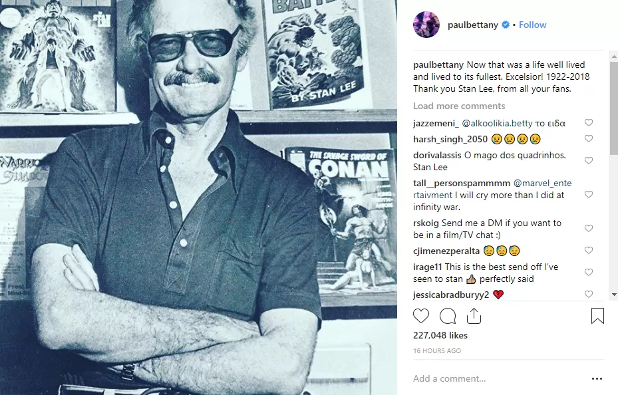Open comments with the speech bubble icon
Viewport: 618px width, 395px height.
(x=448, y=316)
